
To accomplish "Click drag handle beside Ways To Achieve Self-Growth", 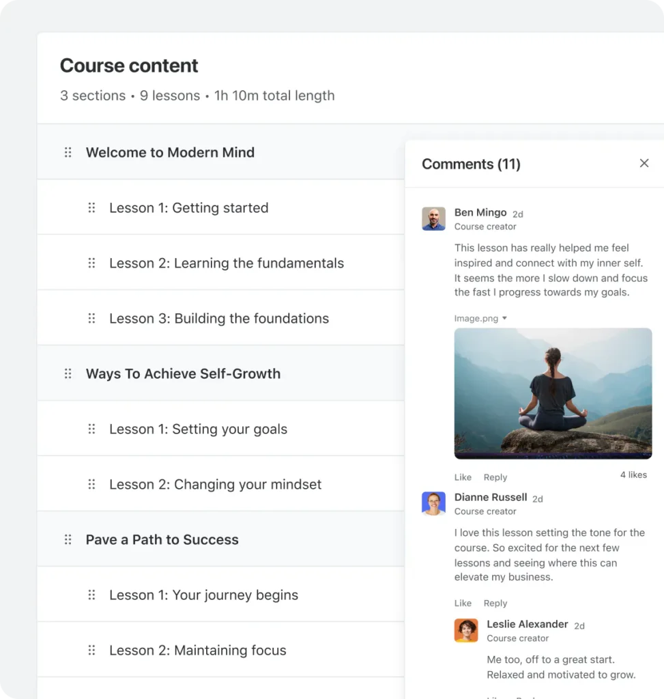I will click(x=68, y=373).
